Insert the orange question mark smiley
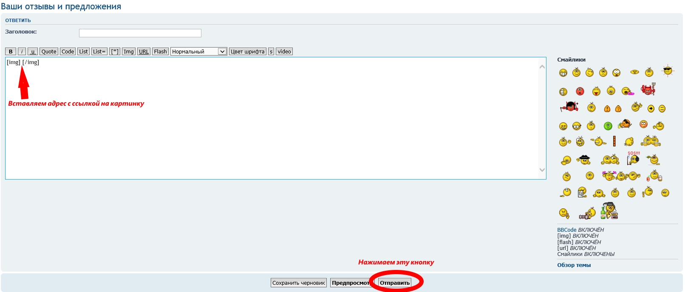 618,109
